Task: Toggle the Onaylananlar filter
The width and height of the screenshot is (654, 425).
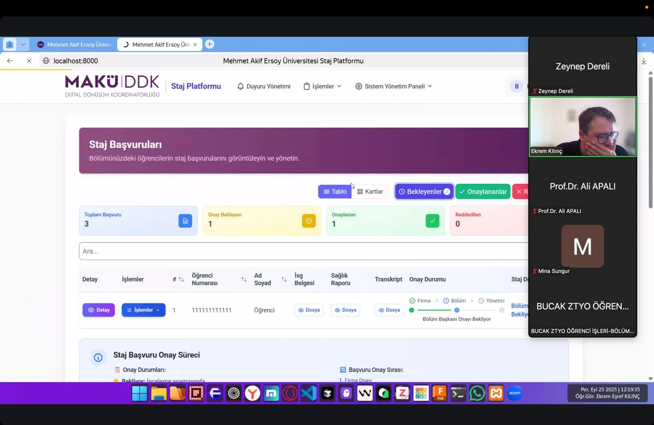Action: (x=483, y=191)
